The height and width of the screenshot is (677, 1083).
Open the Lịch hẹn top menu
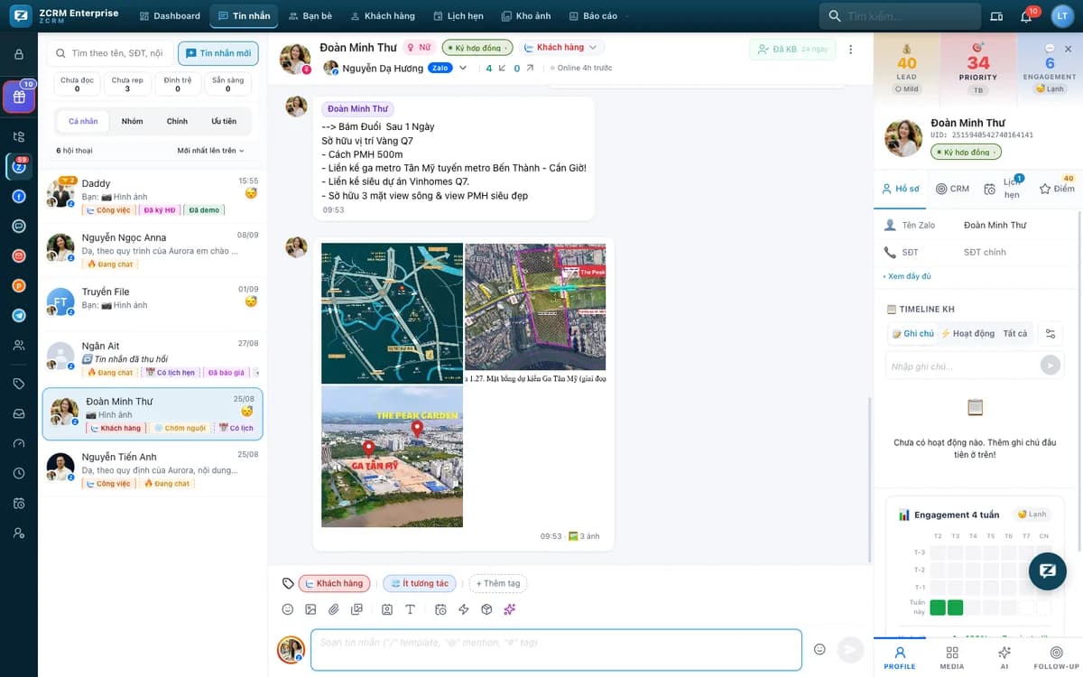tap(459, 16)
